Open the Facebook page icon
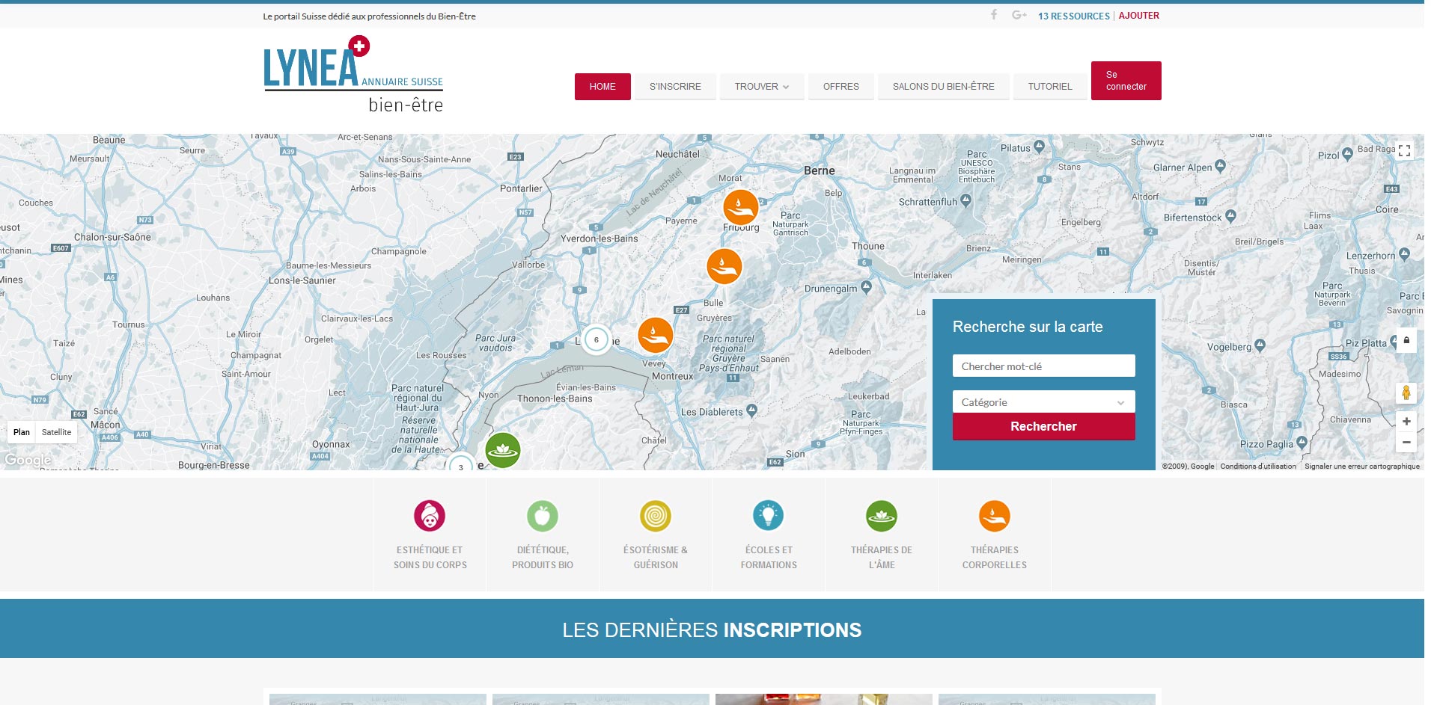 994,15
